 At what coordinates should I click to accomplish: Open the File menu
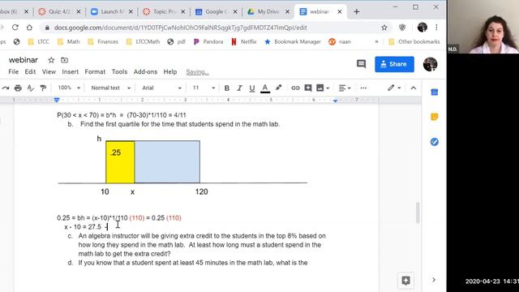pyautogui.click(x=13, y=72)
